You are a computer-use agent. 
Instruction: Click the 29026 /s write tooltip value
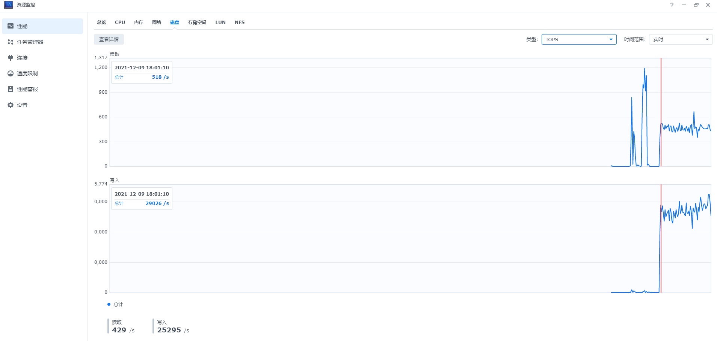[x=157, y=203]
